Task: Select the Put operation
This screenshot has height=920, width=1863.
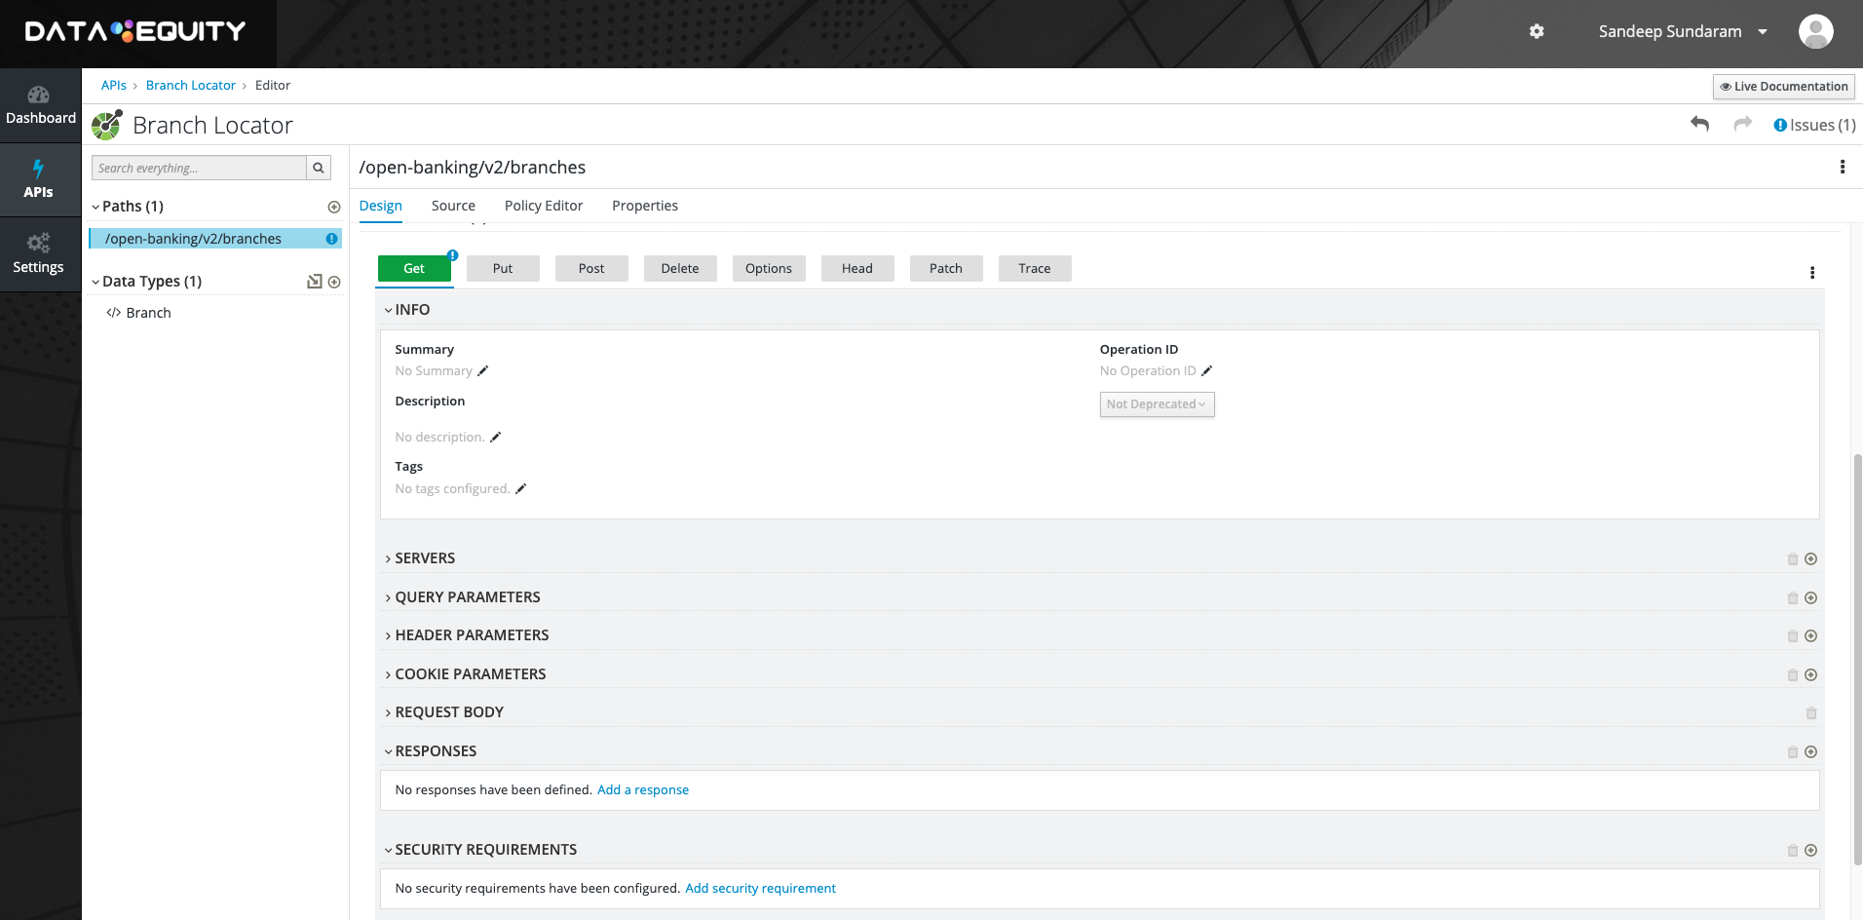Action: point(503,269)
